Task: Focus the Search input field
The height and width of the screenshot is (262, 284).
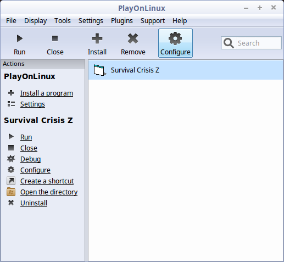Action: [251, 43]
